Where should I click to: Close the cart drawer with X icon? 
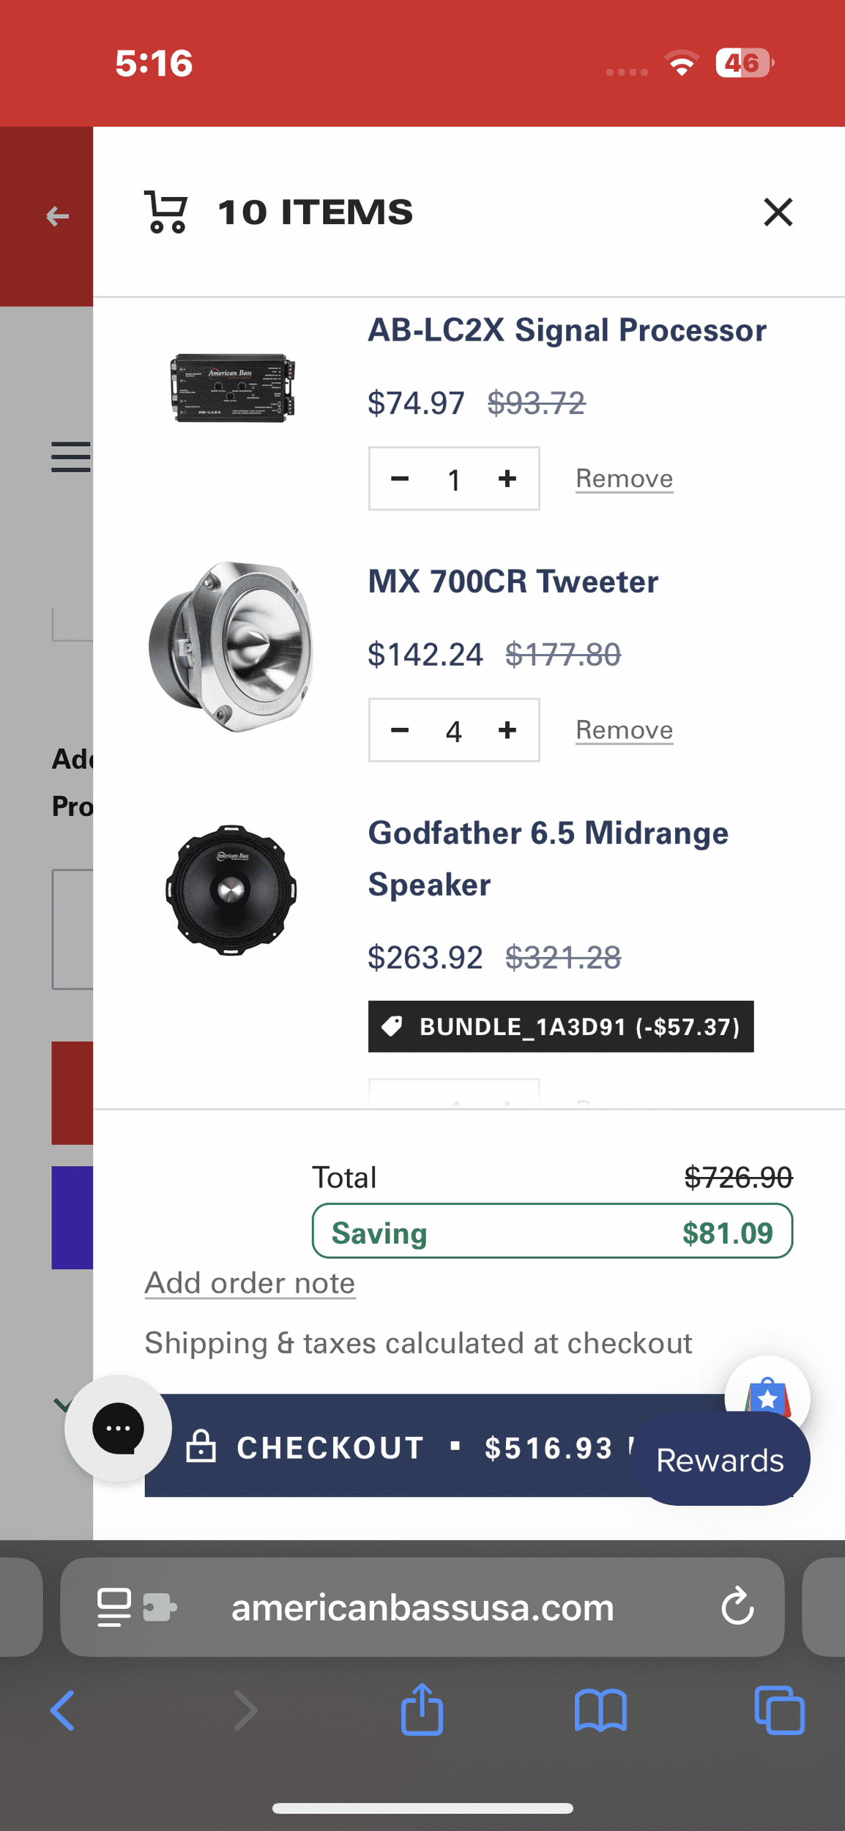pos(778,212)
